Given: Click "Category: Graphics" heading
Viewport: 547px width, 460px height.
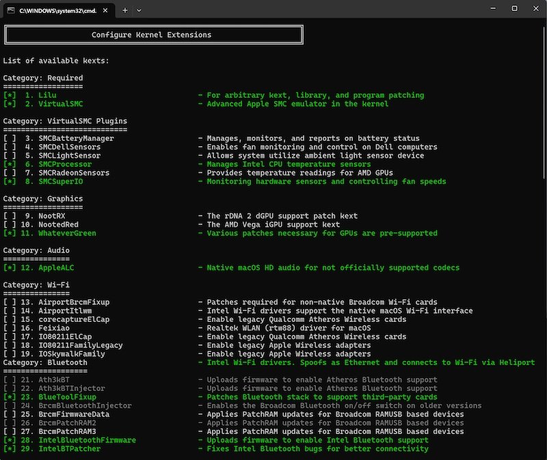Looking at the screenshot, I should [43, 199].
